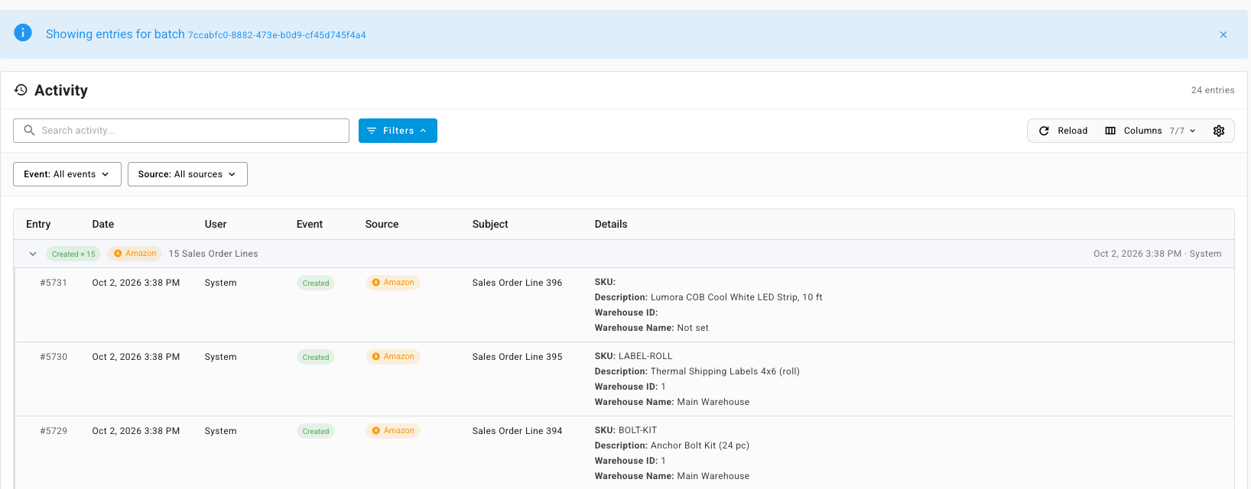Click the Created × 15 badge
The width and height of the screenshot is (1251, 489).
pyautogui.click(x=73, y=254)
